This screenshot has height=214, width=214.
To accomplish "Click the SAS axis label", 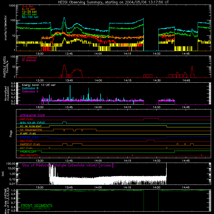I will coord(3,174).
